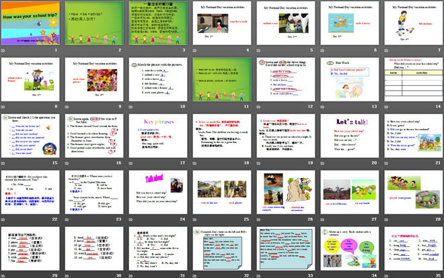Select slide 11 with children holding hands
Screen dimensions: 444x278
(222, 81)
